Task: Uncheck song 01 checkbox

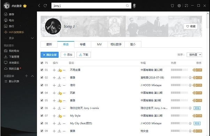Action: tap(42, 70)
